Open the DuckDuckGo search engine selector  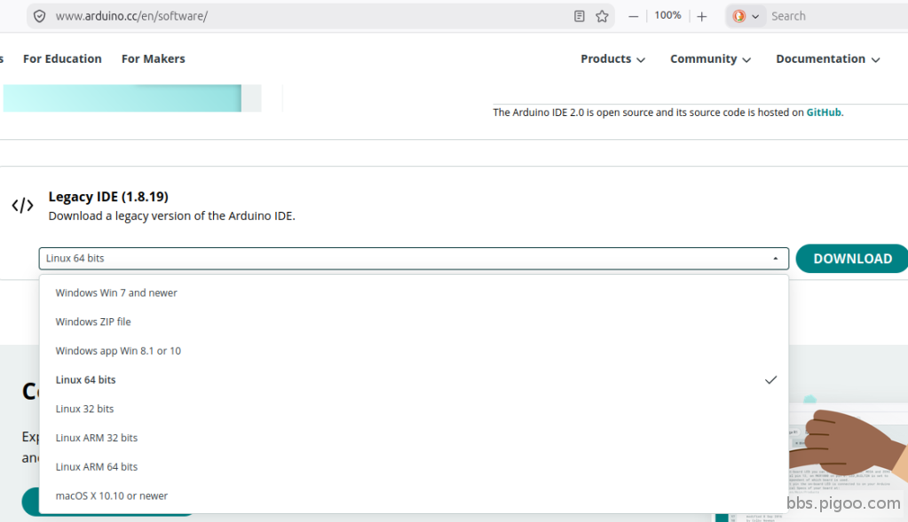(x=746, y=16)
